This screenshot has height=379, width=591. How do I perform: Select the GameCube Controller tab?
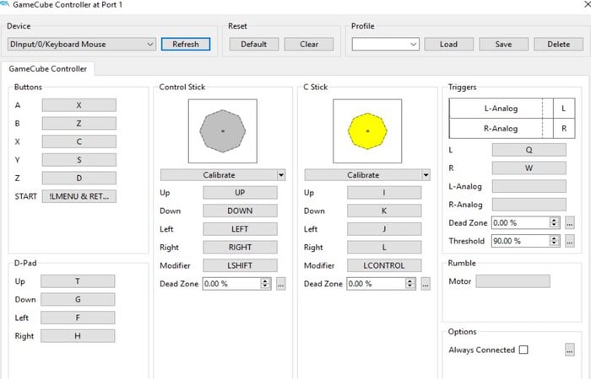coord(48,69)
